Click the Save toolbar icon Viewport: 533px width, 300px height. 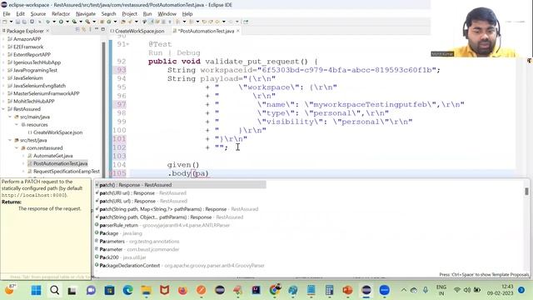tap(17, 22)
